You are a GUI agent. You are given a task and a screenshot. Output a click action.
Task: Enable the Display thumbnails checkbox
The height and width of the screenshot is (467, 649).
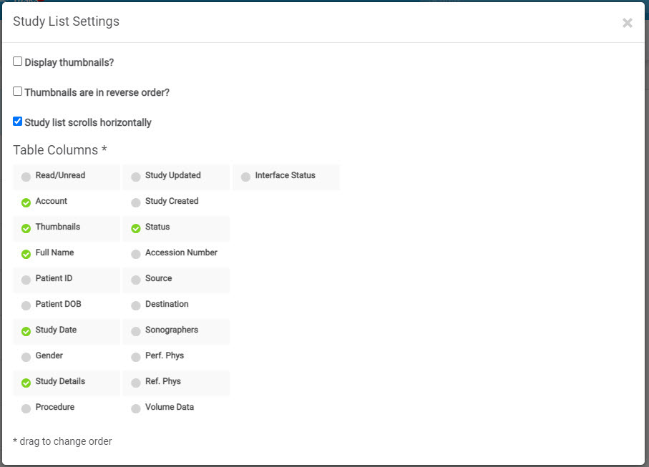click(x=17, y=62)
